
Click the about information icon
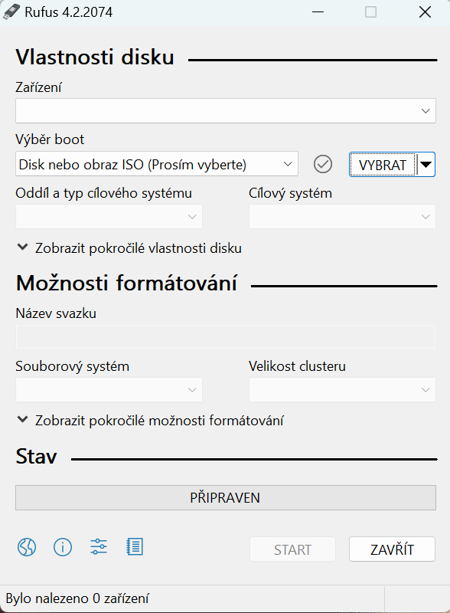63,546
